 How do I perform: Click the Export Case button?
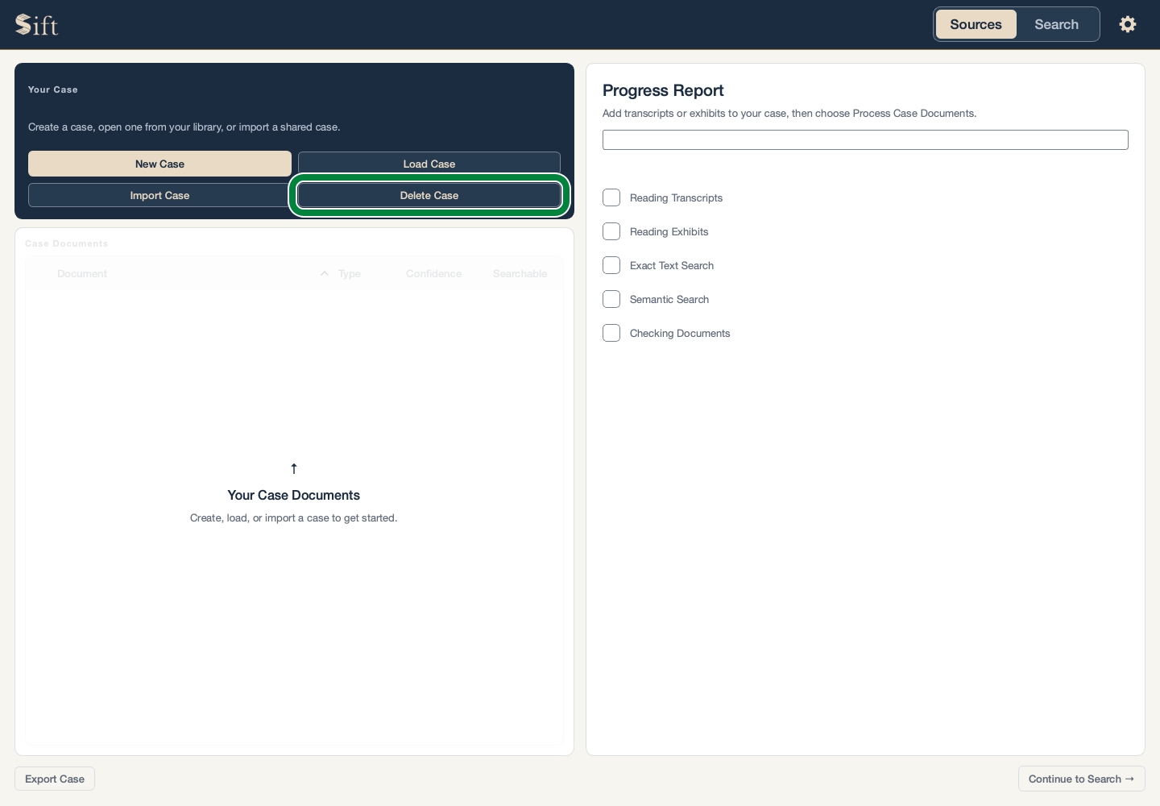(x=55, y=779)
